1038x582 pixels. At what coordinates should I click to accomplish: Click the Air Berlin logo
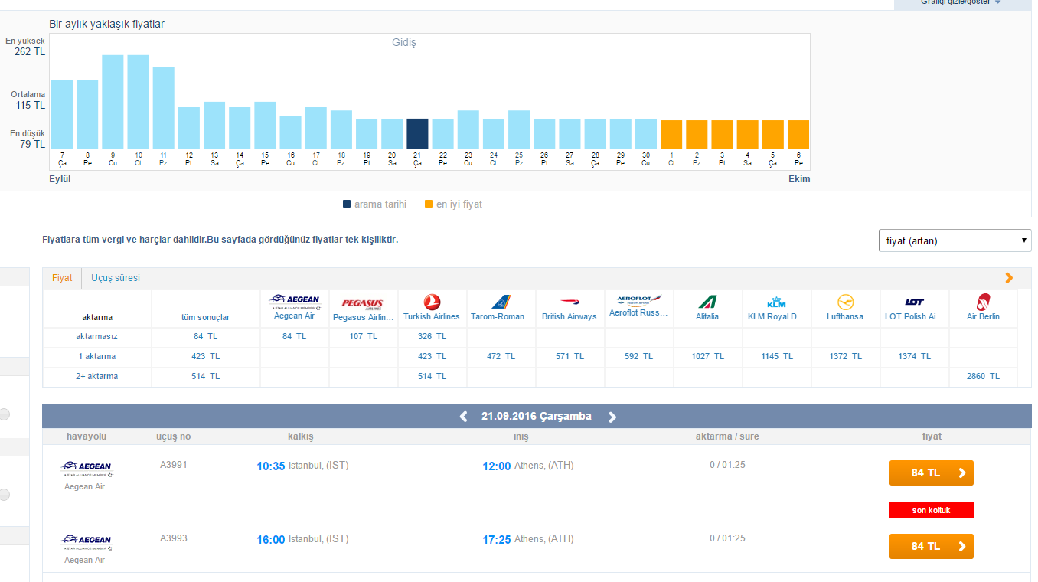(983, 302)
